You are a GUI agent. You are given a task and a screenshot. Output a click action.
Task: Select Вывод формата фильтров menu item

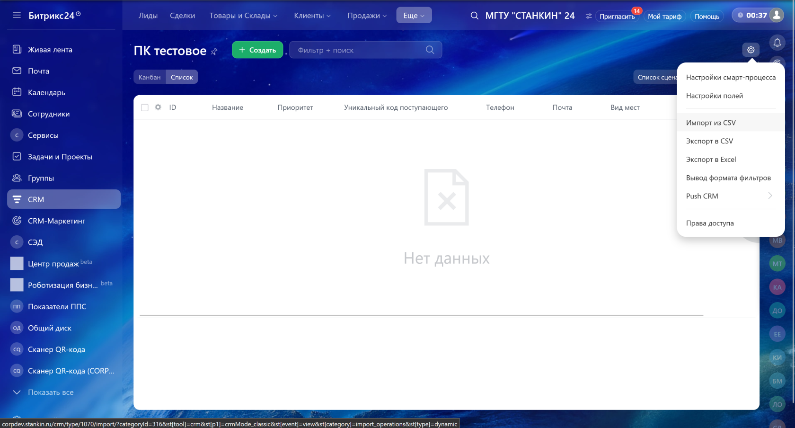click(x=731, y=178)
